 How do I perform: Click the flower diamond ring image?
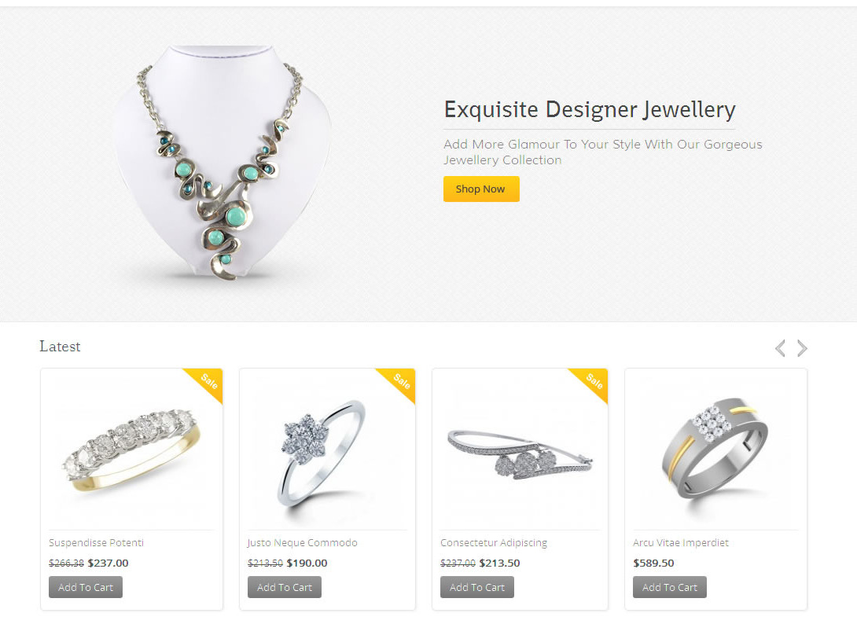click(322, 453)
